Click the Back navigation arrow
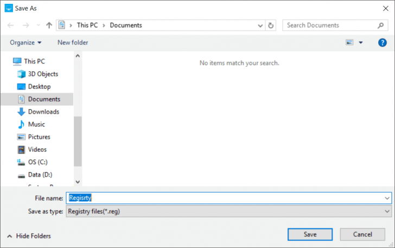 (x=11, y=25)
